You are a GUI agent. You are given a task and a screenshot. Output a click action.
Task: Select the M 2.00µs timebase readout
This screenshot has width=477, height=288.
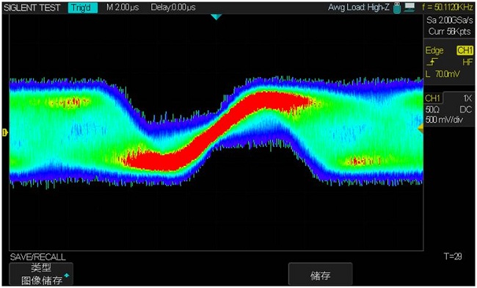click(x=123, y=7)
